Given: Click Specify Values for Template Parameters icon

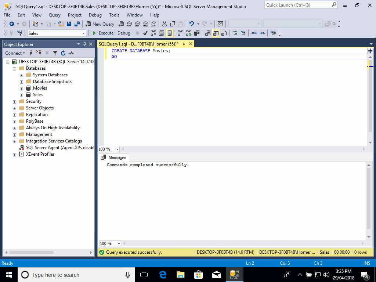Looking at the screenshot, I should pos(273,33).
